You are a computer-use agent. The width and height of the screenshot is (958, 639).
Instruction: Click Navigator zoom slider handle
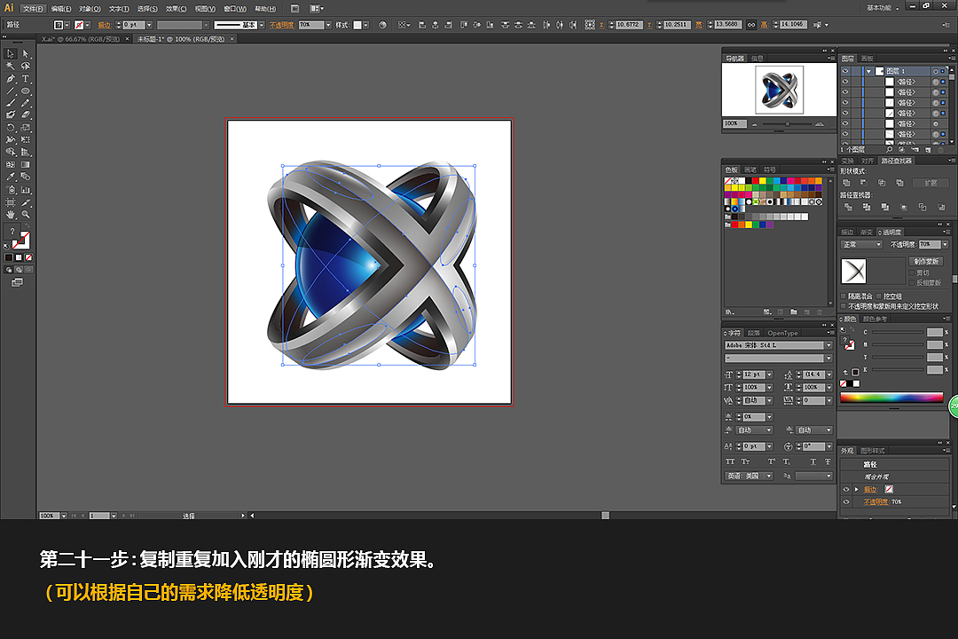[787, 124]
